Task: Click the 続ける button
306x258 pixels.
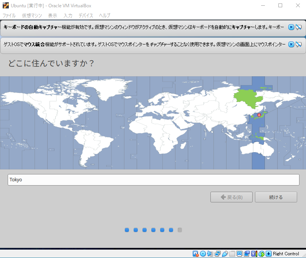Action: click(x=276, y=197)
